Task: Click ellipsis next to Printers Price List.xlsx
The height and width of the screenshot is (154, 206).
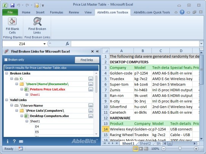Action: 91,89
